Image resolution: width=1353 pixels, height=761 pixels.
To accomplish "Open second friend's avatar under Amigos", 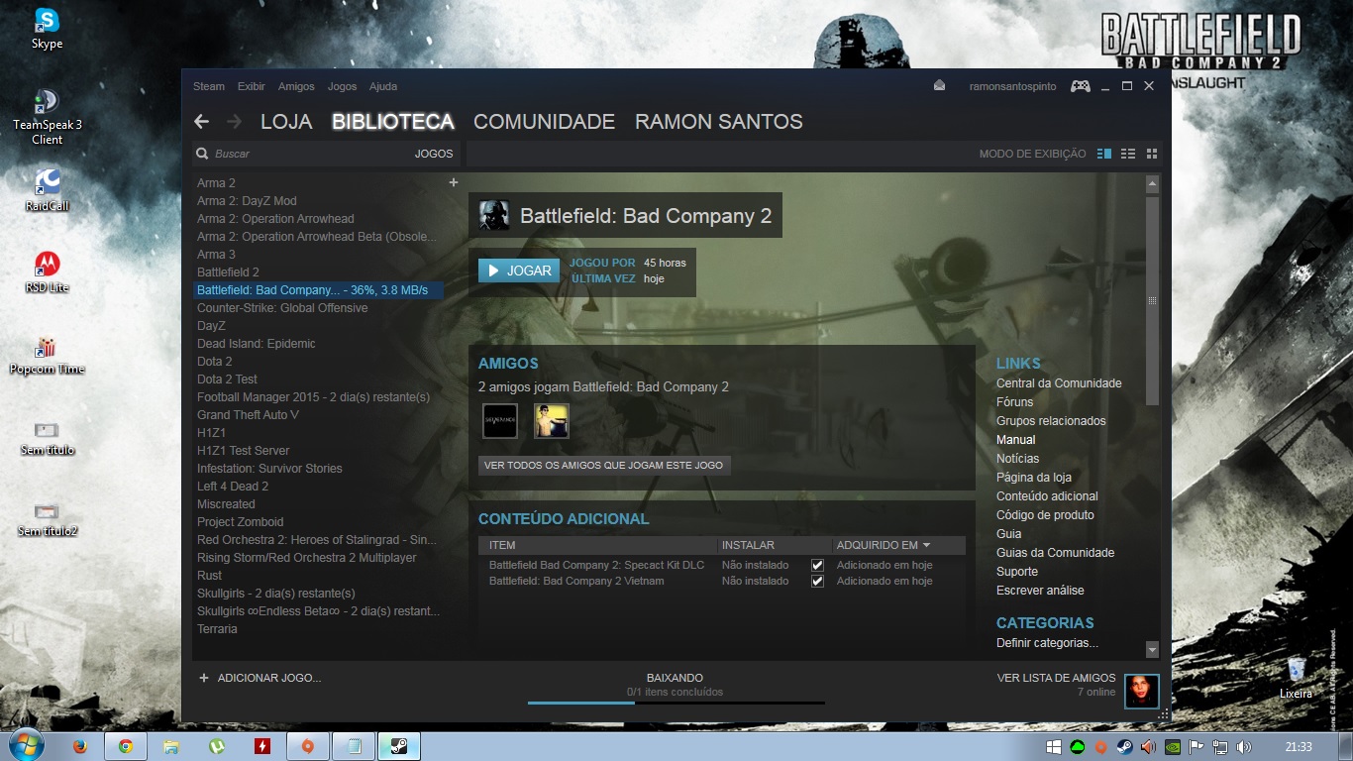I will (x=552, y=420).
